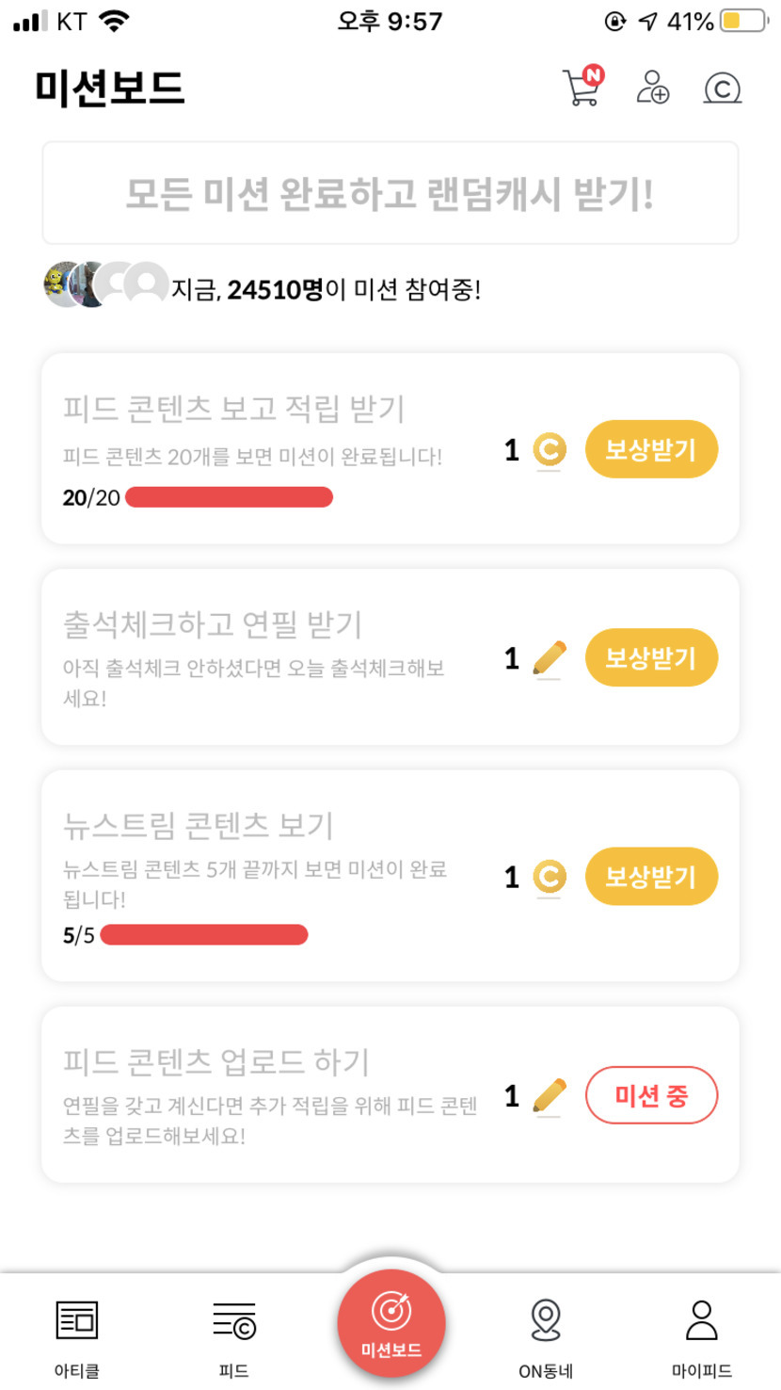The image size is (781, 1390).
Task: Tap the add friend icon
Action: tap(652, 88)
